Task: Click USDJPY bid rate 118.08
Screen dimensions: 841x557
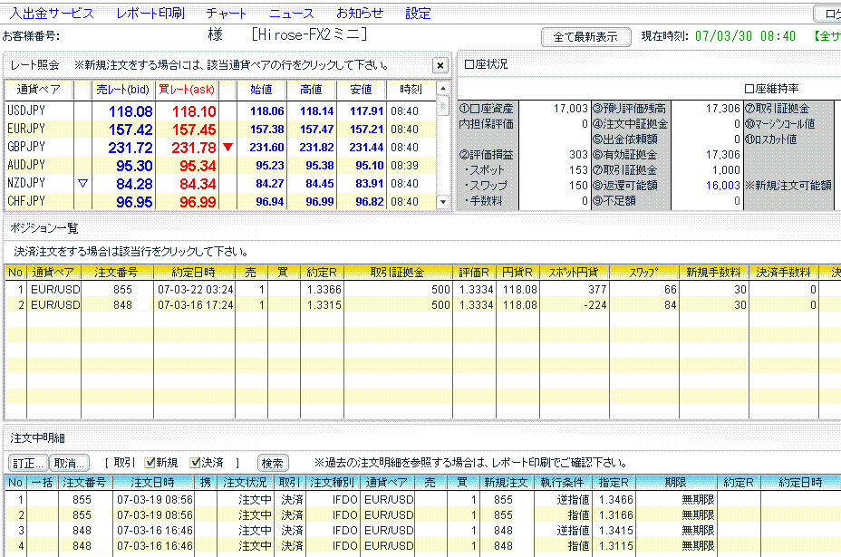Action: (130, 111)
